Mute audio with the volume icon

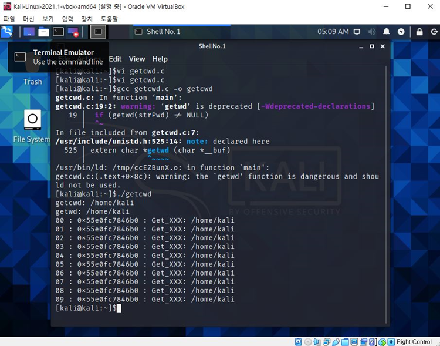(371, 32)
